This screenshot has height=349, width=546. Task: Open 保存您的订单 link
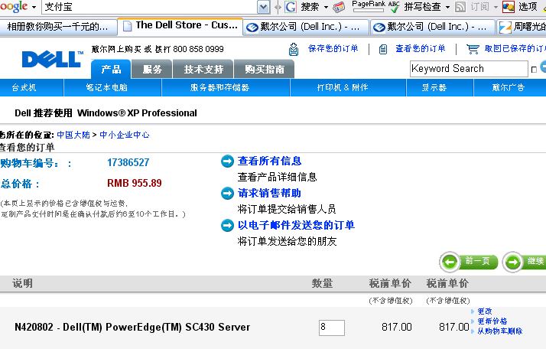coord(333,48)
